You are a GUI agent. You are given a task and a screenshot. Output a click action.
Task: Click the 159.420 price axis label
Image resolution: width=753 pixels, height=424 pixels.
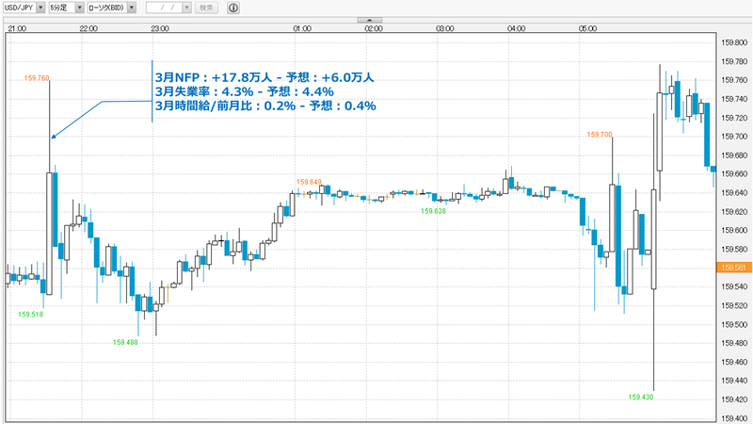pos(734,400)
